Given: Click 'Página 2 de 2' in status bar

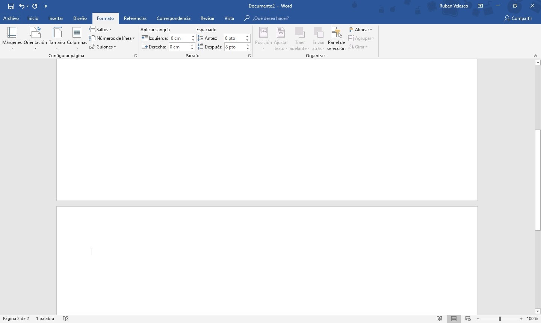Looking at the screenshot, I should click(16, 318).
